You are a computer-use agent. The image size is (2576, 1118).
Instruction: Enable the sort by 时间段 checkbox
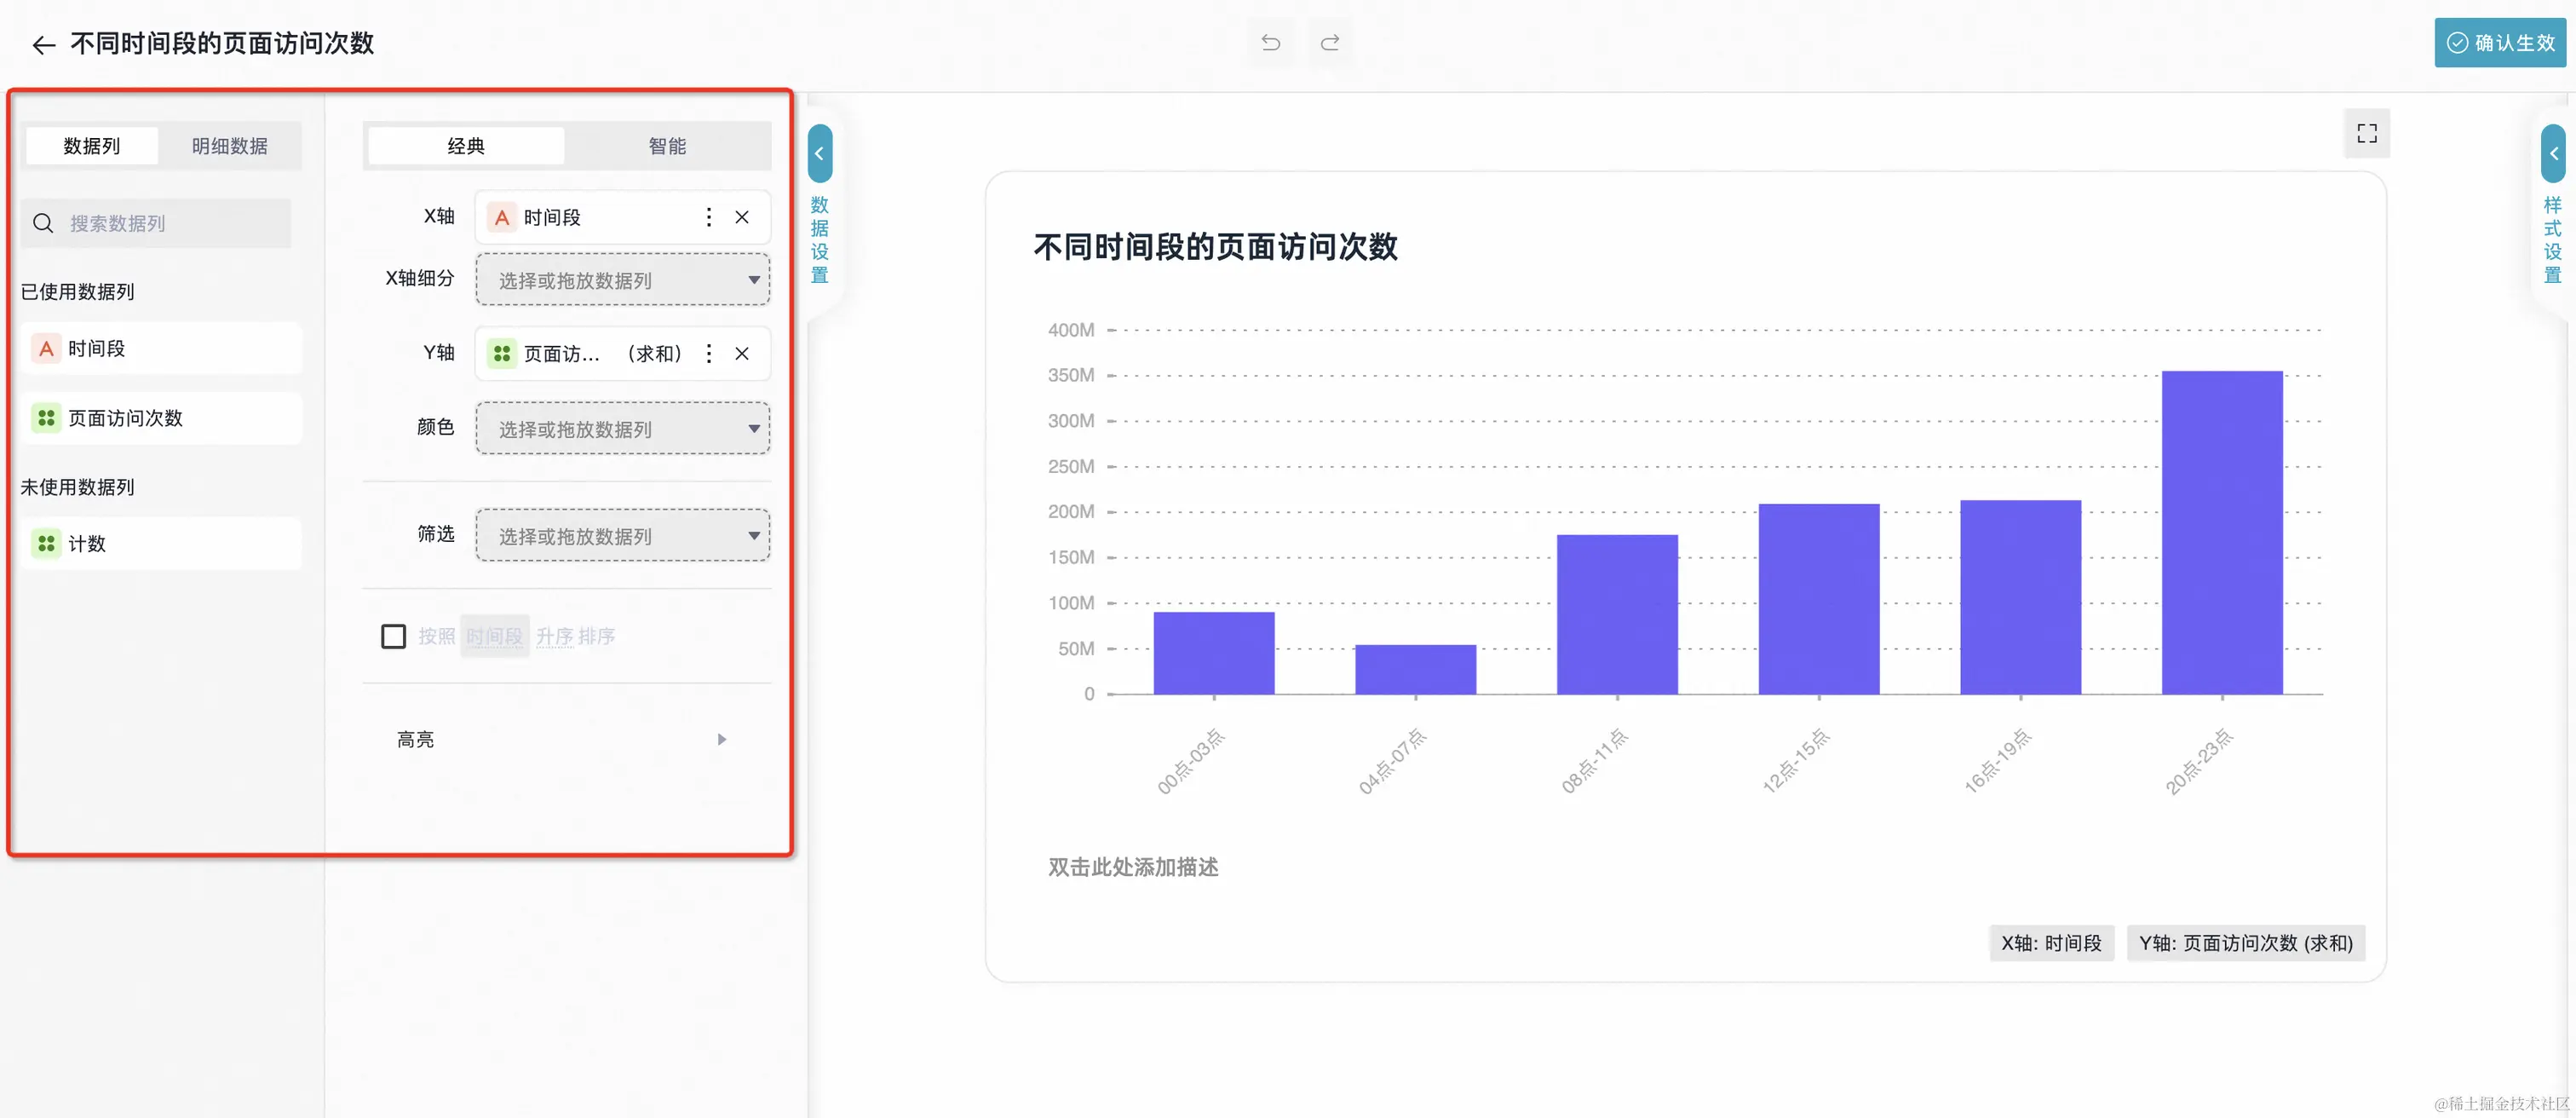pos(393,636)
